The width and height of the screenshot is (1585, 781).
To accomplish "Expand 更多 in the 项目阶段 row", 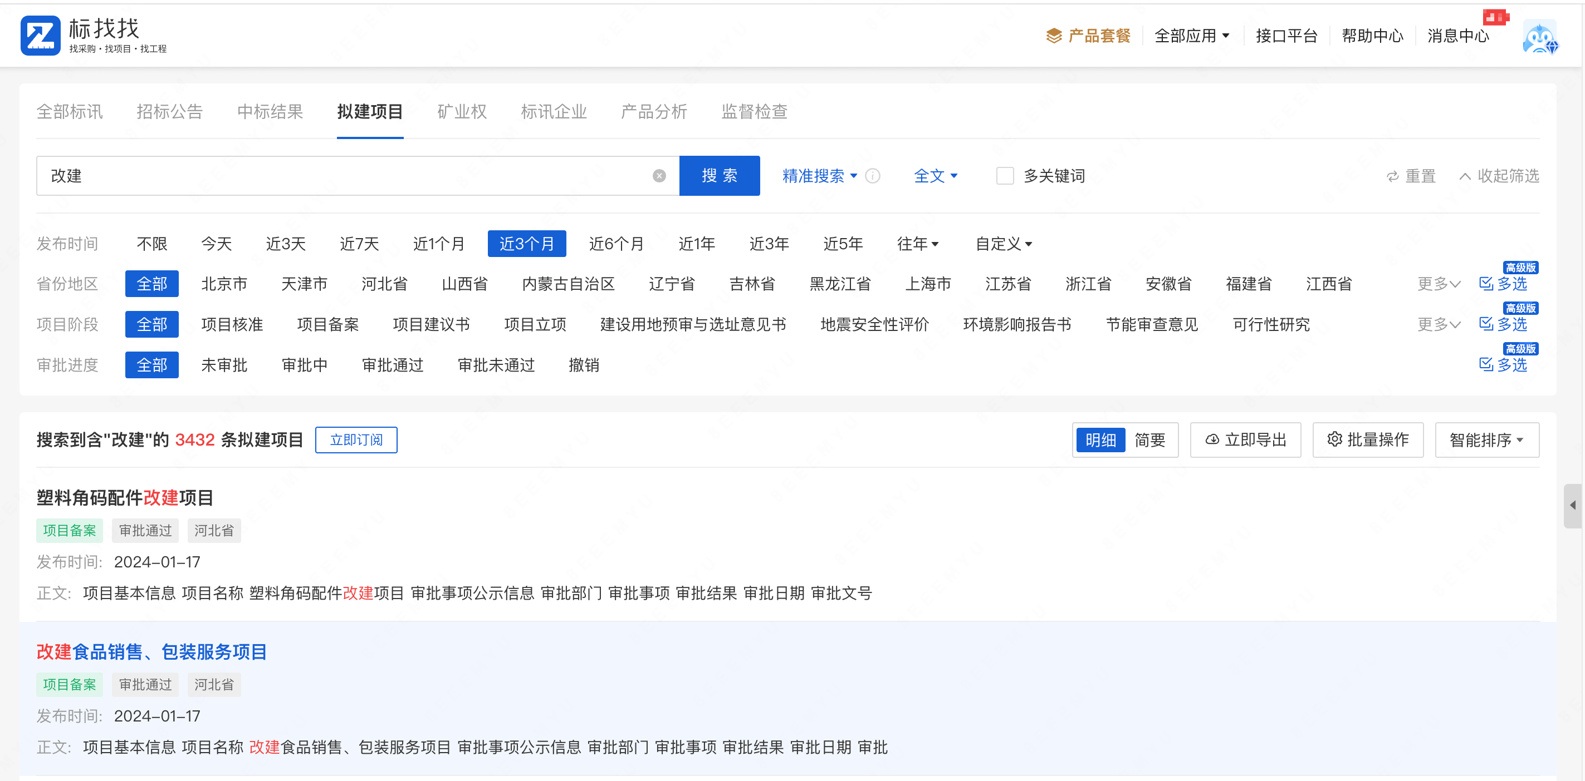I will click(1439, 324).
